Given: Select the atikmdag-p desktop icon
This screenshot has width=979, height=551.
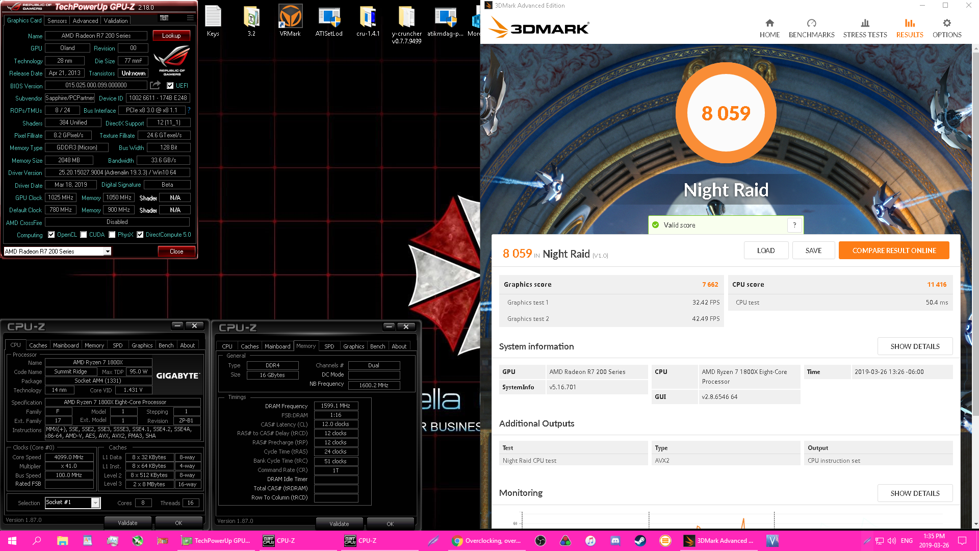Looking at the screenshot, I should pos(445,21).
